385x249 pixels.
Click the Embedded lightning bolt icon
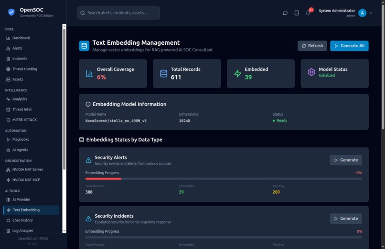click(x=237, y=73)
